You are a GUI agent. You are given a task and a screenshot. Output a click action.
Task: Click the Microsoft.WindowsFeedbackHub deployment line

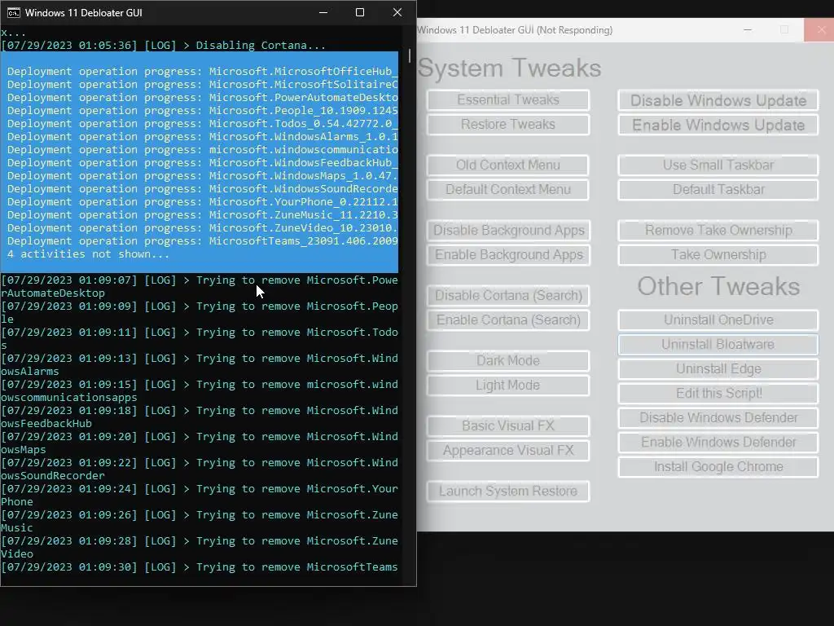coord(202,163)
